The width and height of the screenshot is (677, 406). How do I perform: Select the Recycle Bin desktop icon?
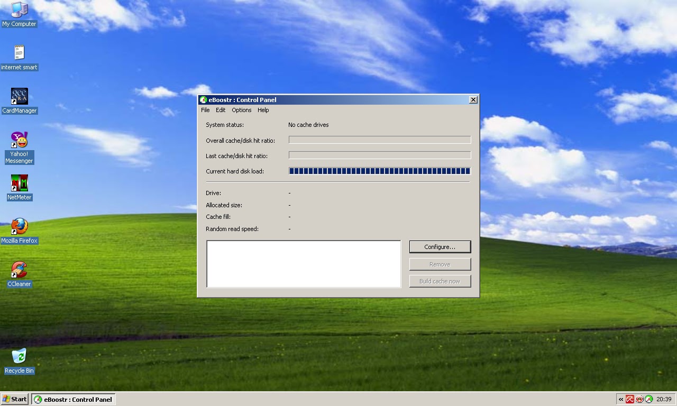tap(19, 361)
